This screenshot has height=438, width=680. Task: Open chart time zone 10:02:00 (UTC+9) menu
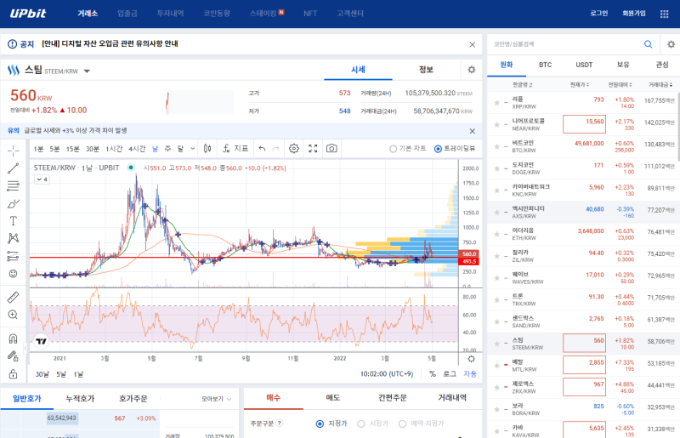[387, 373]
